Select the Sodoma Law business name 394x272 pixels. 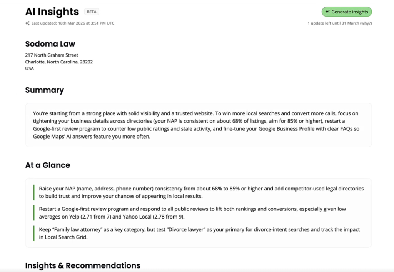coord(50,44)
